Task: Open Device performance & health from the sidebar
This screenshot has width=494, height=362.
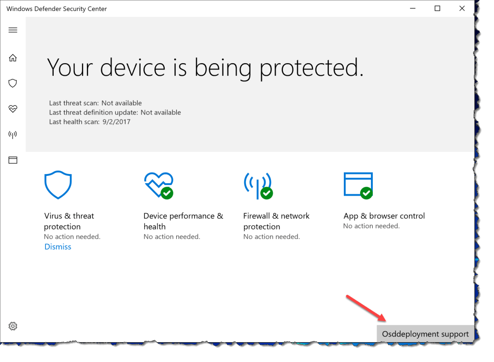Action: [13, 108]
